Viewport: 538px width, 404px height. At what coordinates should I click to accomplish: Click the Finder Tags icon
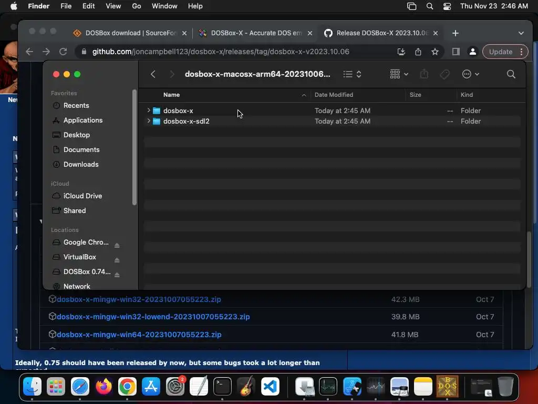[444, 74]
